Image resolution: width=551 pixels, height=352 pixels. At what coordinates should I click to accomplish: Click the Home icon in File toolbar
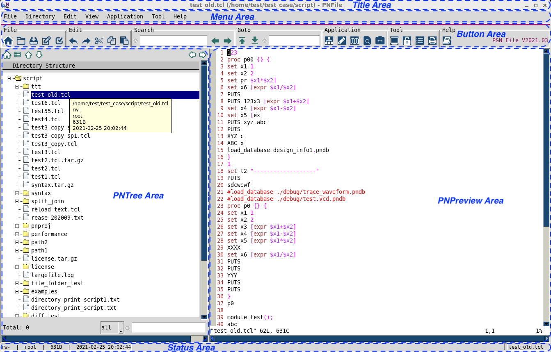click(8, 41)
